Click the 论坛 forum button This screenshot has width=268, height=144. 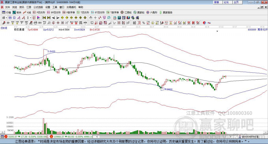pyautogui.click(x=227, y=2)
